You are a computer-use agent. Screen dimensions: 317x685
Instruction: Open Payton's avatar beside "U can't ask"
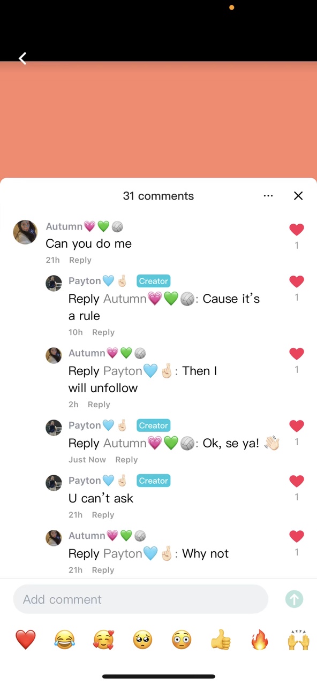(x=54, y=483)
